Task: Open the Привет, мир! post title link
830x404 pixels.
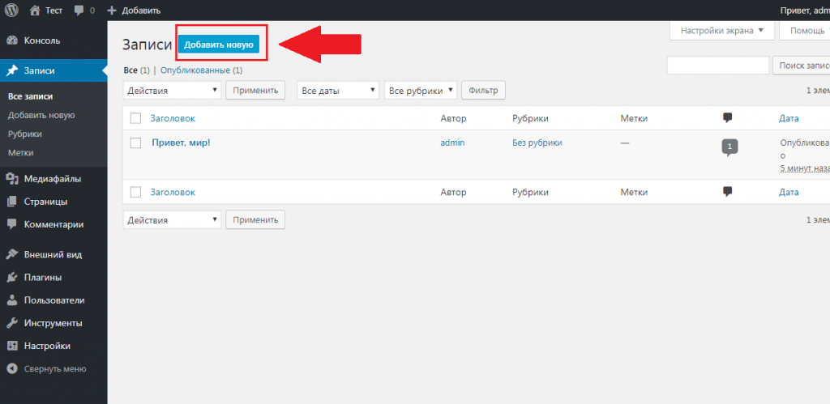Action: tap(181, 142)
